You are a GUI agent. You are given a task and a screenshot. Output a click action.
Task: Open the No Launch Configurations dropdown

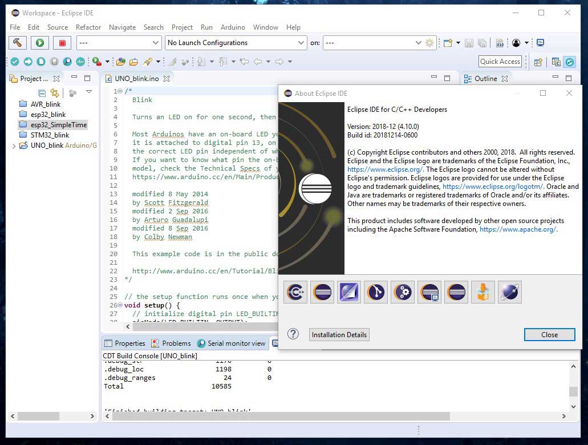pos(236,43)
